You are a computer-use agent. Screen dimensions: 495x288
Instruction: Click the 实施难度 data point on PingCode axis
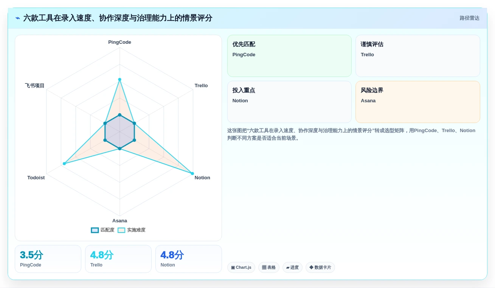pos(119,79)
